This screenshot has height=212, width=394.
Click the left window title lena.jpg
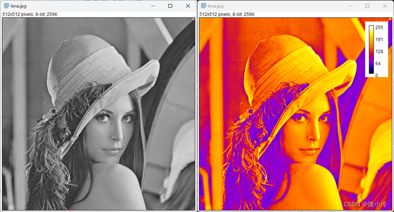click(x=19, y=6)
